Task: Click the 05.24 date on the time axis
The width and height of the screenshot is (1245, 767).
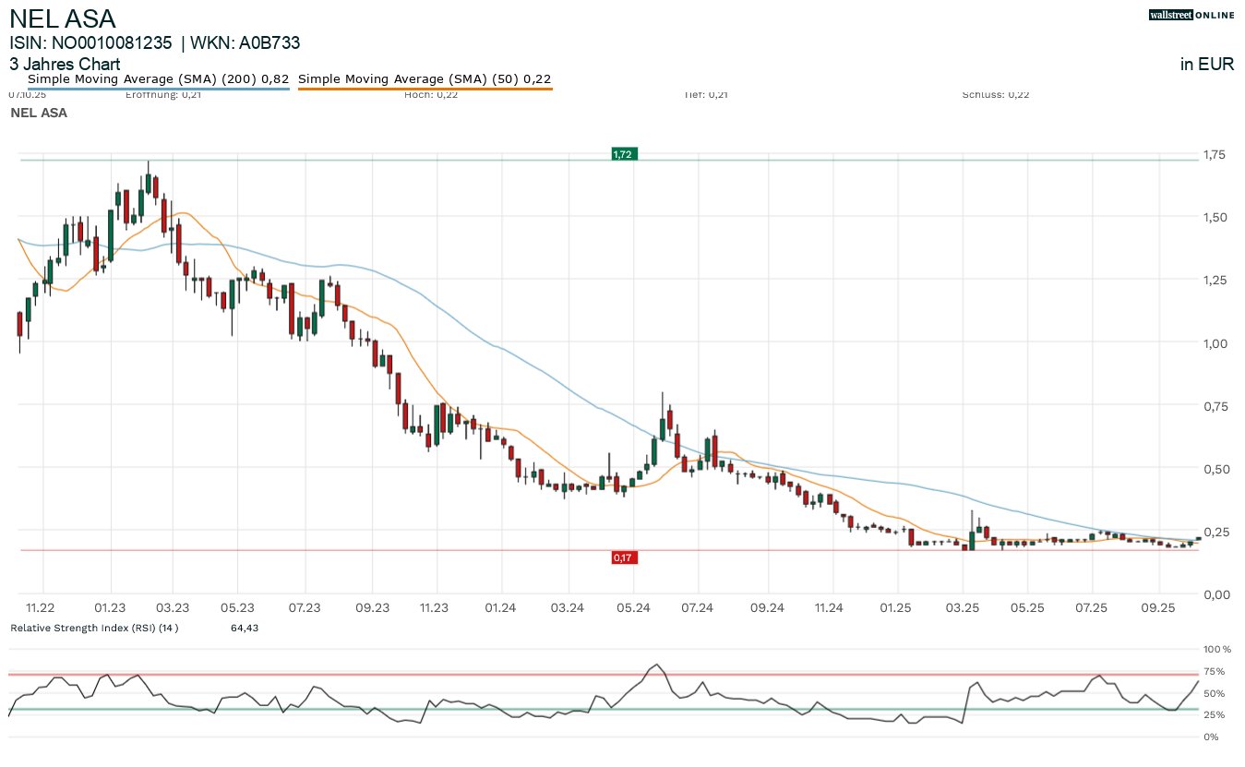Action: (632, 607)
